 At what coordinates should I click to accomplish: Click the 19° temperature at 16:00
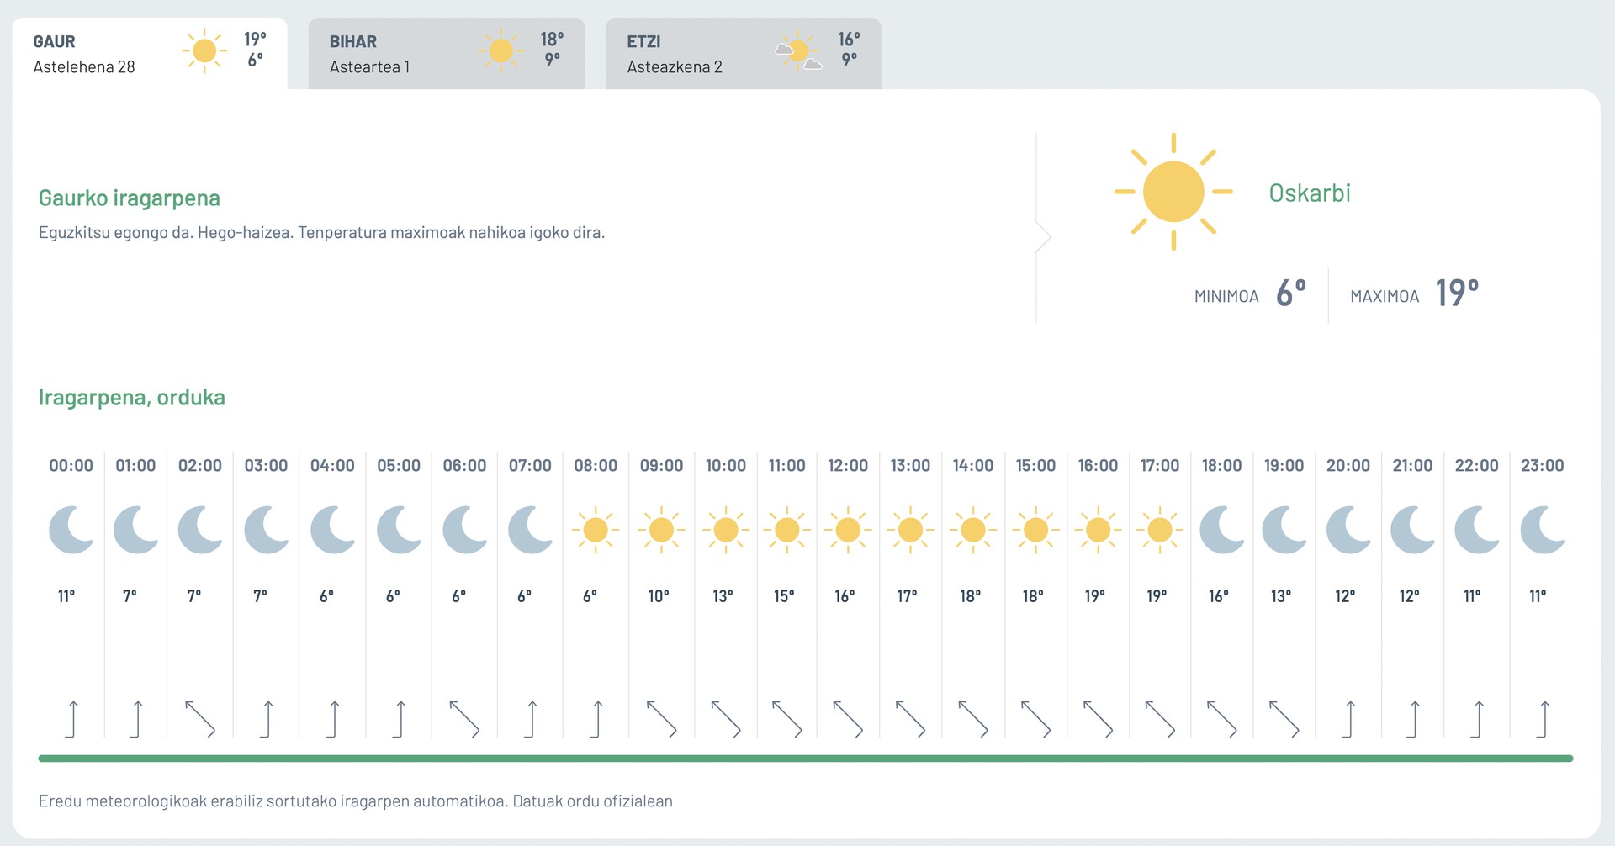click(1094, 595)
